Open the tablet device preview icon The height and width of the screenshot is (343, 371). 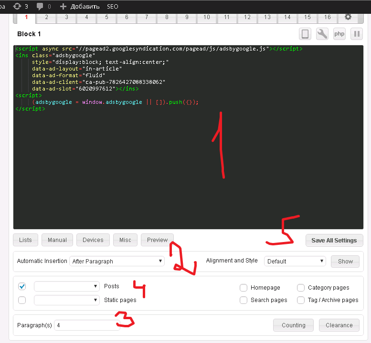tap(305, 34)
